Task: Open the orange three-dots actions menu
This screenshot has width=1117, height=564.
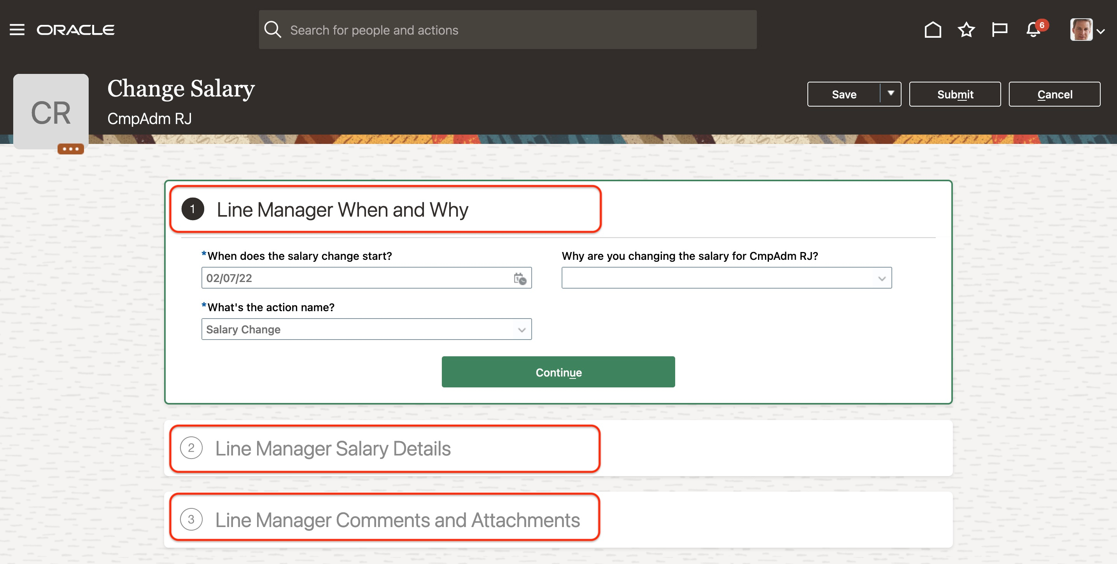Action: 70,149
